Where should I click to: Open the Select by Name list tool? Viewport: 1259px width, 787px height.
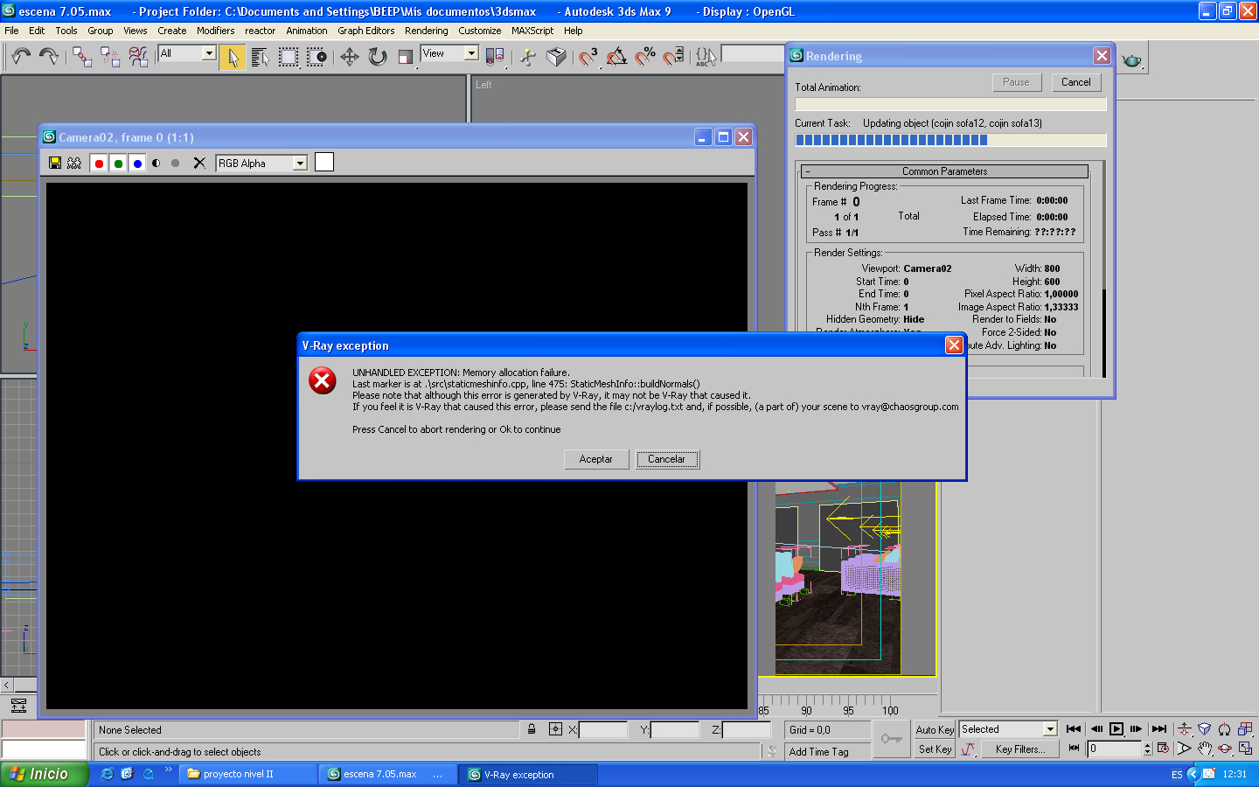(x=260, y=57)
